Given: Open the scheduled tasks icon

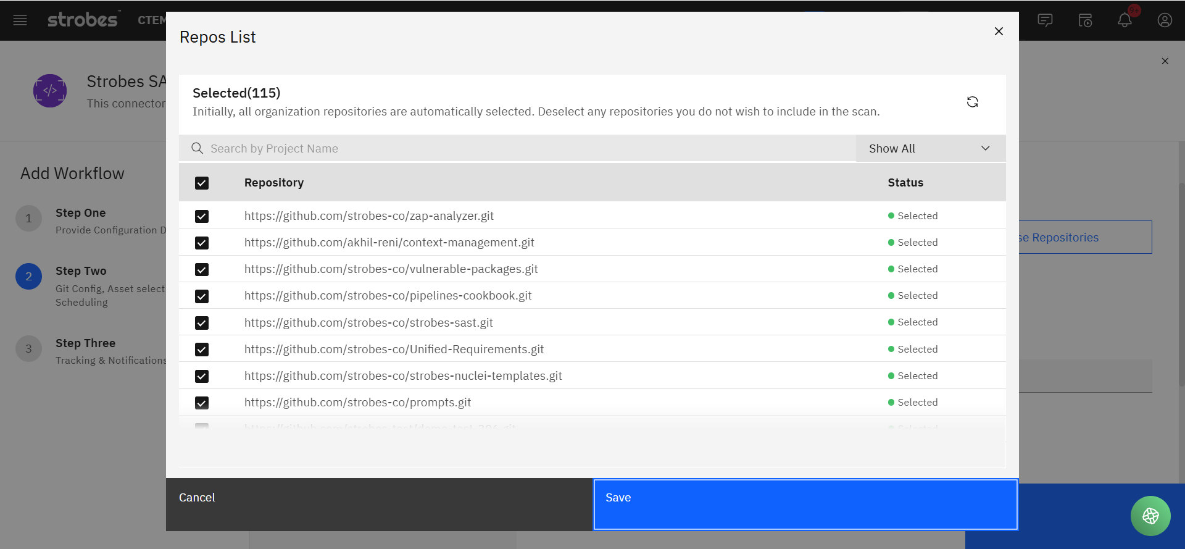Looking at the screenshot, I should tap(1085, 20).
